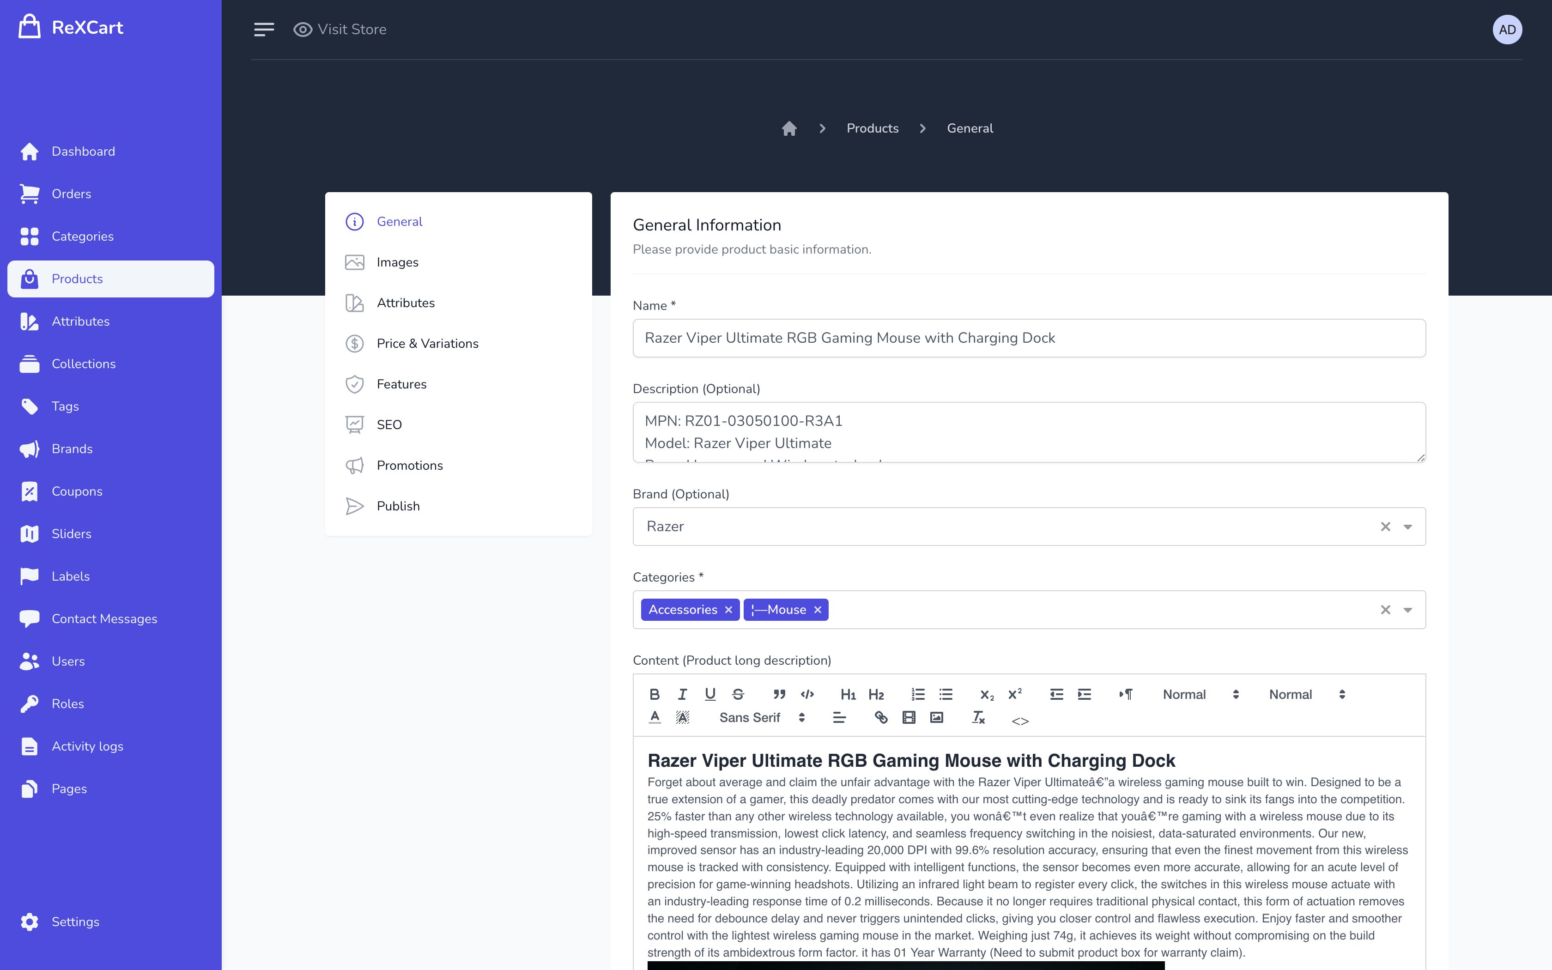This screenshot has width=1552, height=970.
Task: Open the second Normal header dropdown
Action: click(x=1307, y=694)
